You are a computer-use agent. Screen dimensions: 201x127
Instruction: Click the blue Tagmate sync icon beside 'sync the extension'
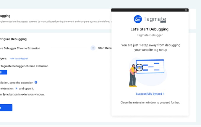36,82
